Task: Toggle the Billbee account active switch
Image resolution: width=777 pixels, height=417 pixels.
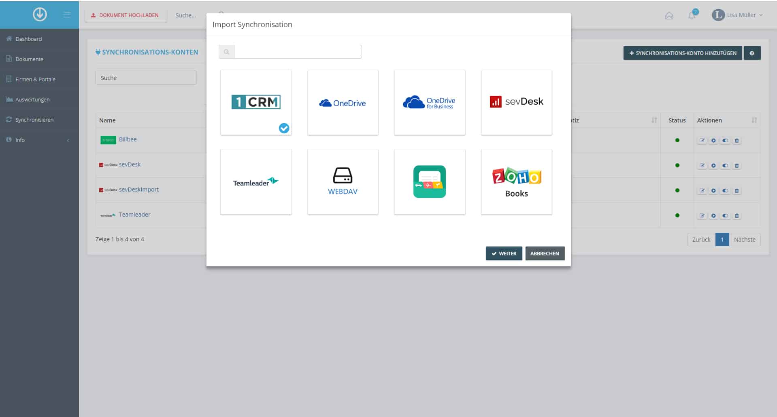Action: (x=725, y=141)
